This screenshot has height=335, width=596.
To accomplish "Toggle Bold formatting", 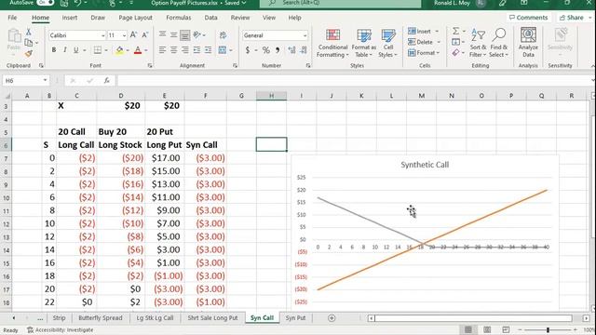I will click(54, 50).
